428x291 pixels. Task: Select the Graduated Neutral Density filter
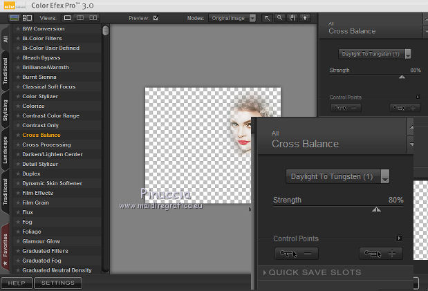pyautogui.click(x=57, y=270)
